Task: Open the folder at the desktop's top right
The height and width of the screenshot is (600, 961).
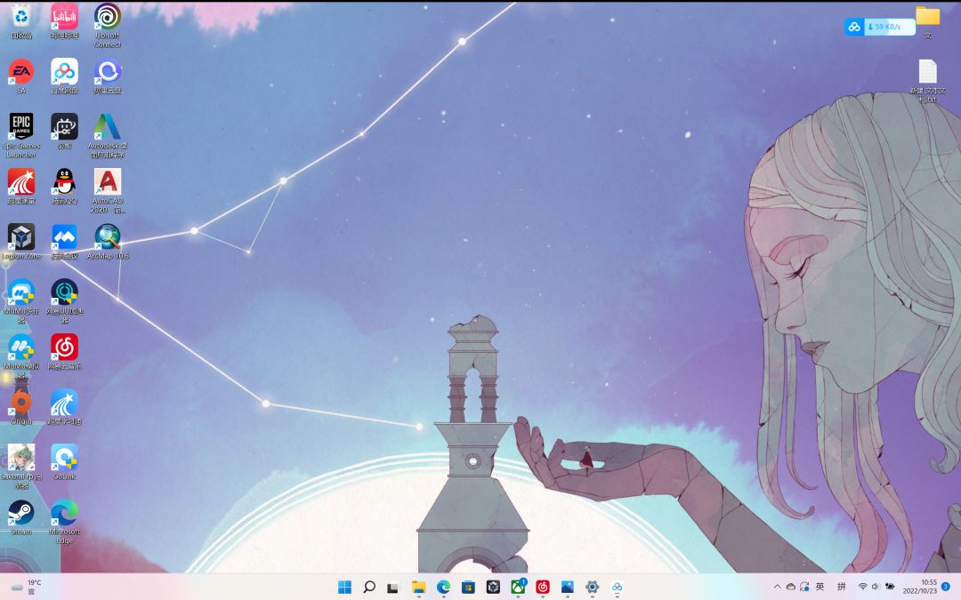Action: 927,22
